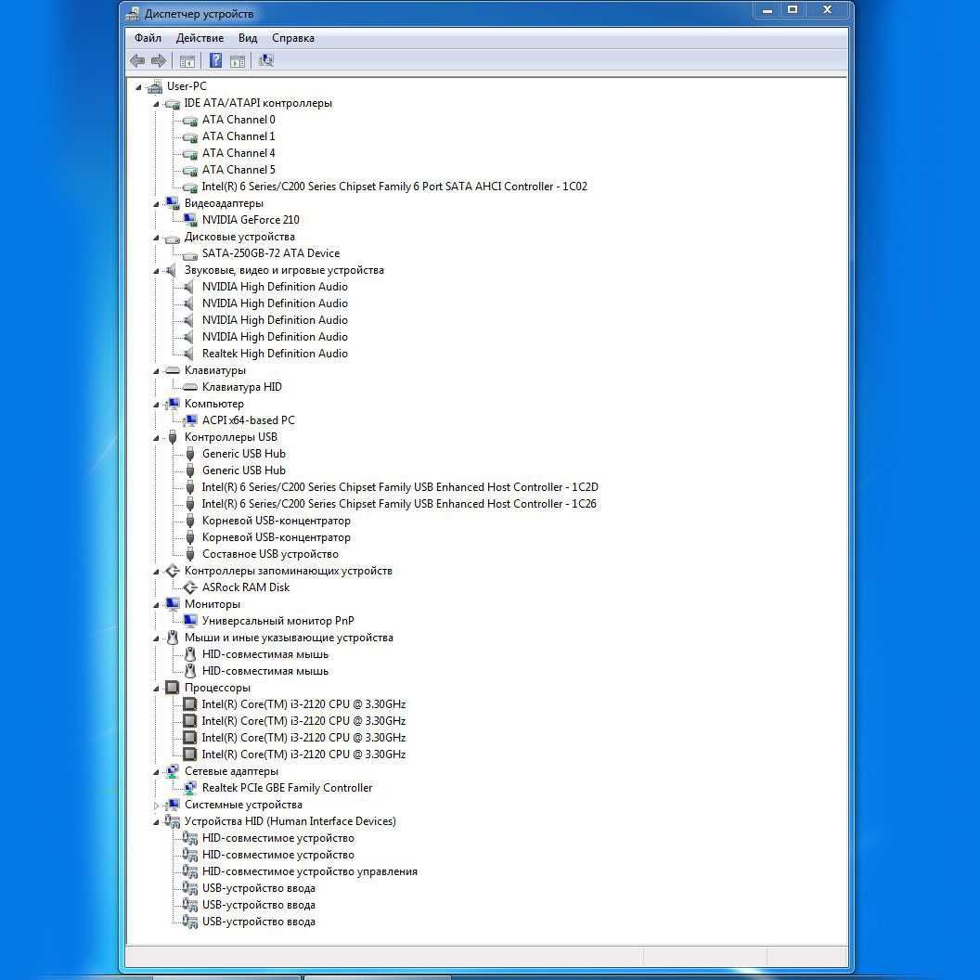Click the SATA-250GB-72 disk drive icon
The image size is (980, 980).
click(190, 254)
